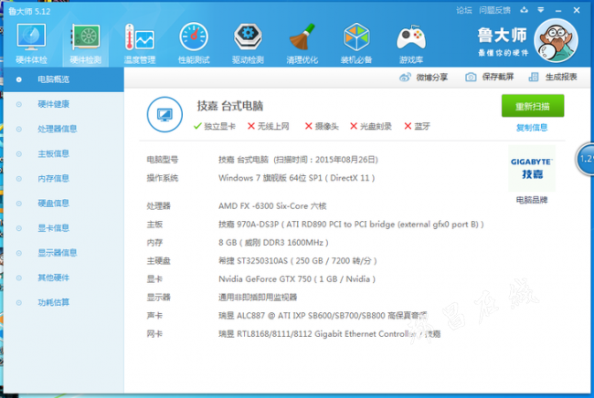This screenshot has width=594, height=398.
Task: Click the floating 1.2 bubble at right edge
Action: (x=585, y=159)
